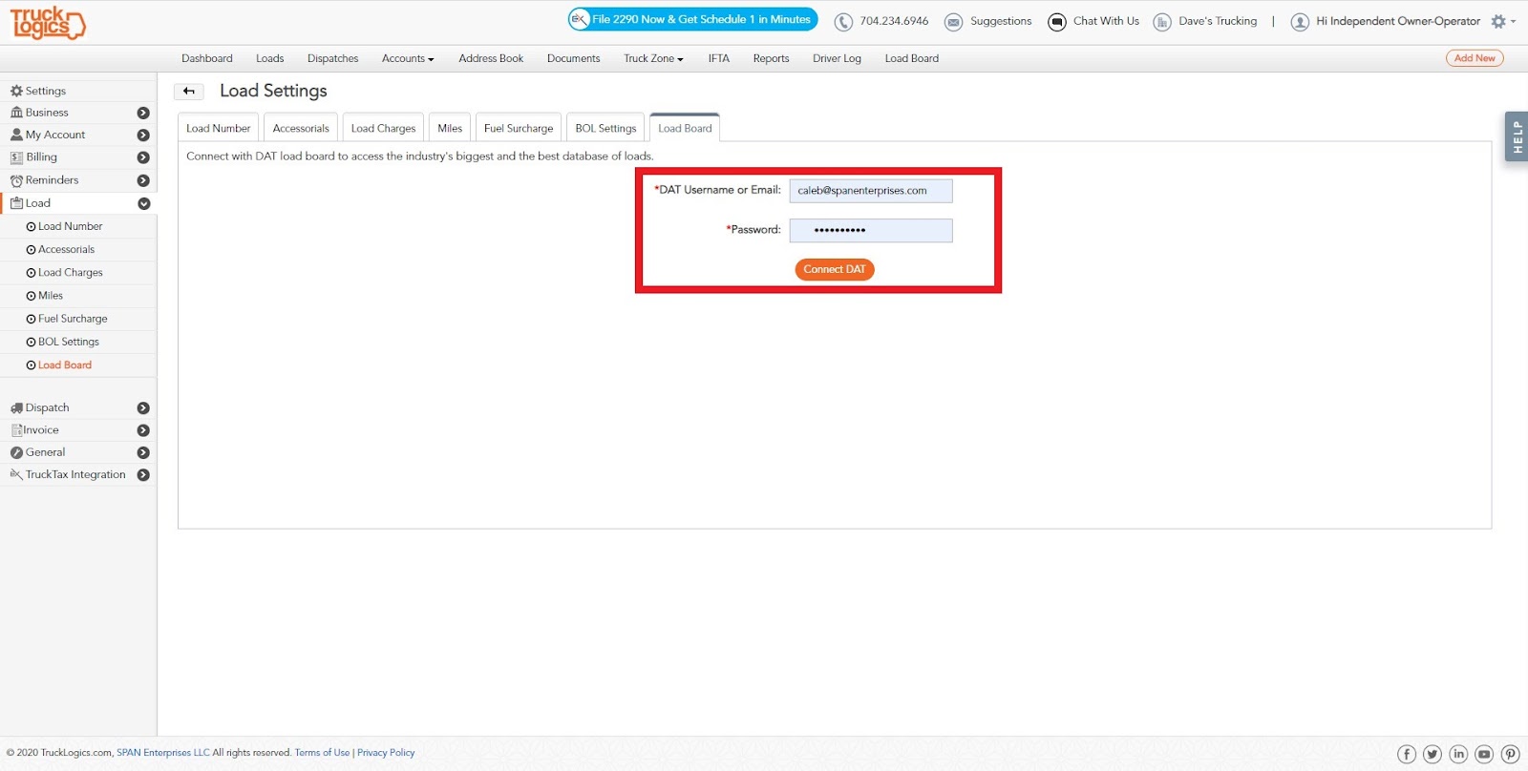
Task: Click the DAT Username or Email field
Action: [x=871, y=191]
